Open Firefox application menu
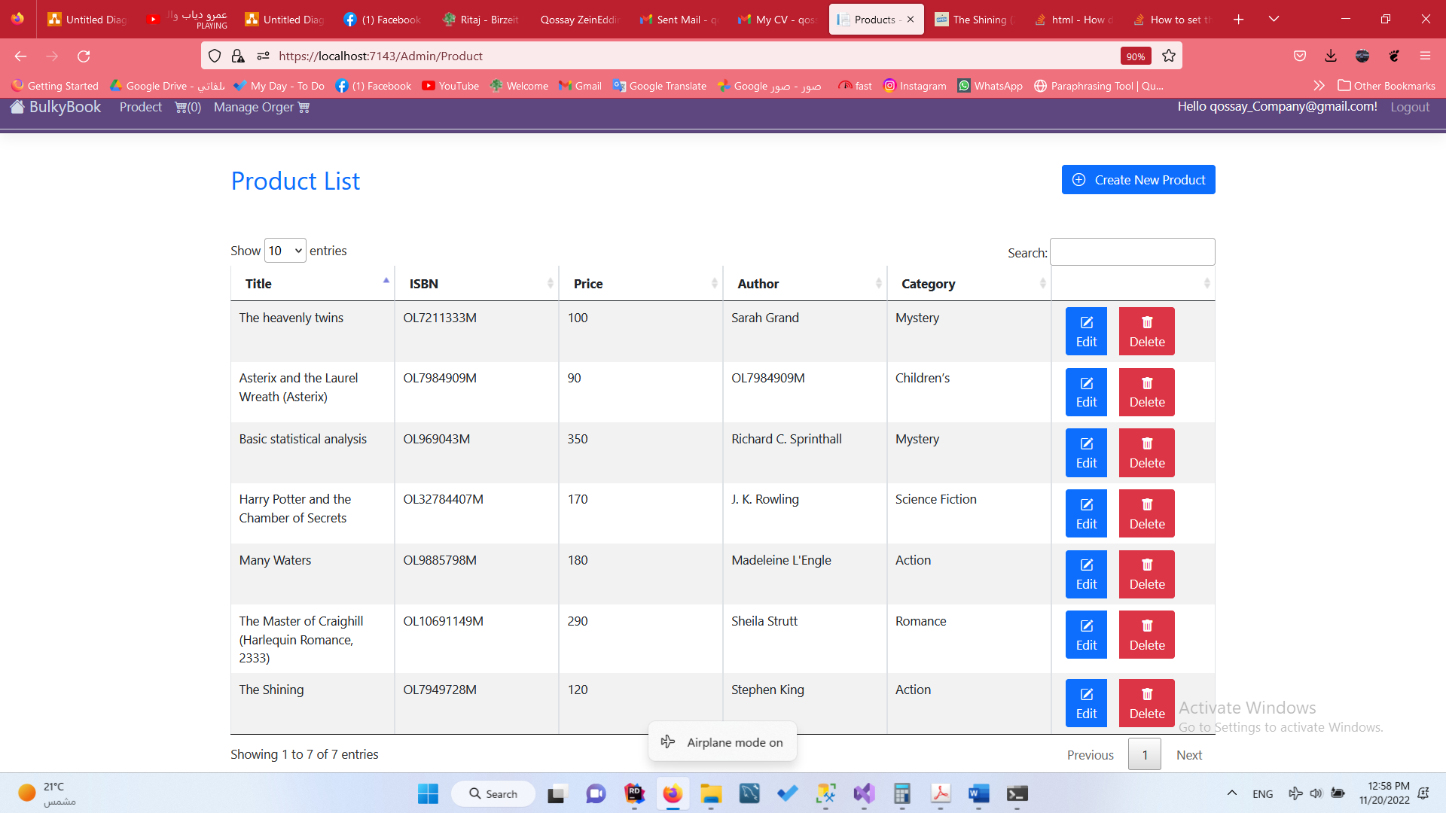This screenshot has height=813, width=1446. [1425, 56]
